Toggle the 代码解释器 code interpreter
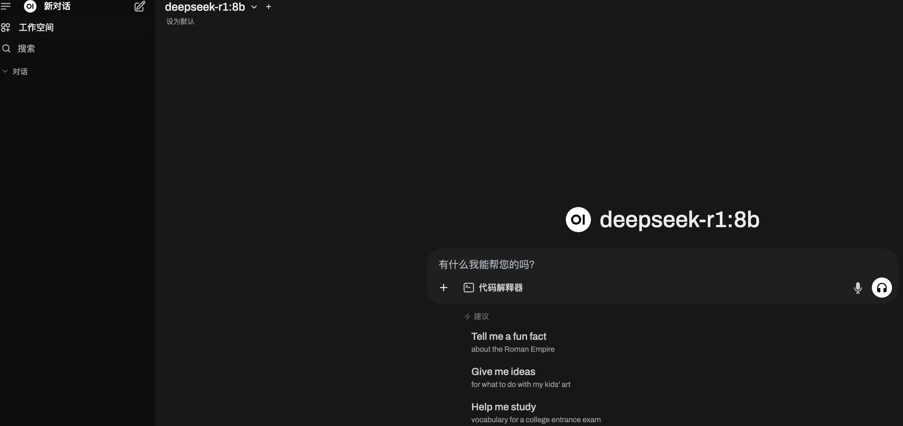The width and height of the screenshot is (903, 426). 501,288
